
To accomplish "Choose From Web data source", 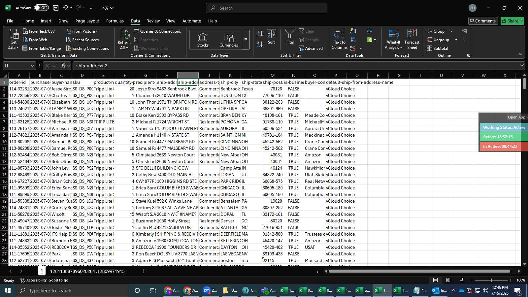I will pyautogui.click(x=35, y=40).
